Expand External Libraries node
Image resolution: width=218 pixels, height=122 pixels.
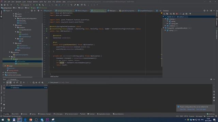(3, 73)
